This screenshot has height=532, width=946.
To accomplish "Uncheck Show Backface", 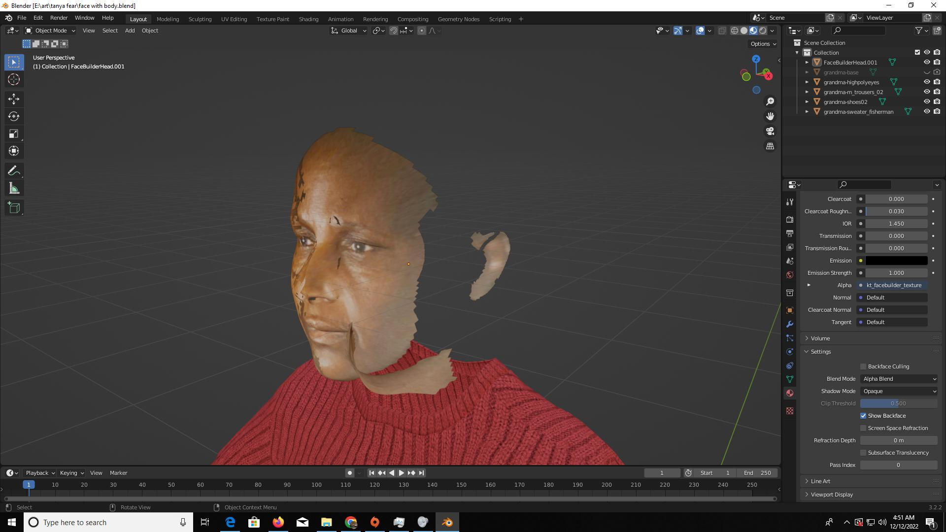I will pyautogui.click(x=863, y=416).
